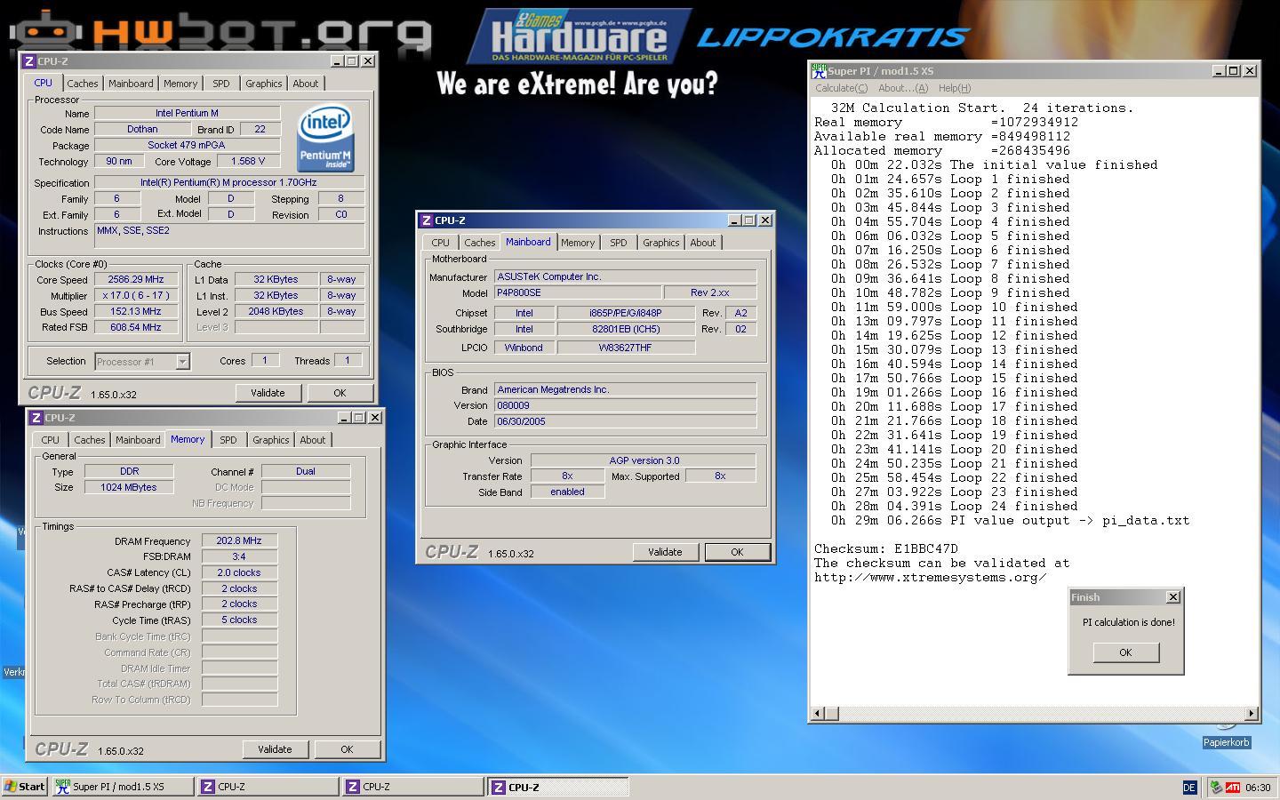
Task: Open the SPD tab in the CPU window
Action: [221, 84]
